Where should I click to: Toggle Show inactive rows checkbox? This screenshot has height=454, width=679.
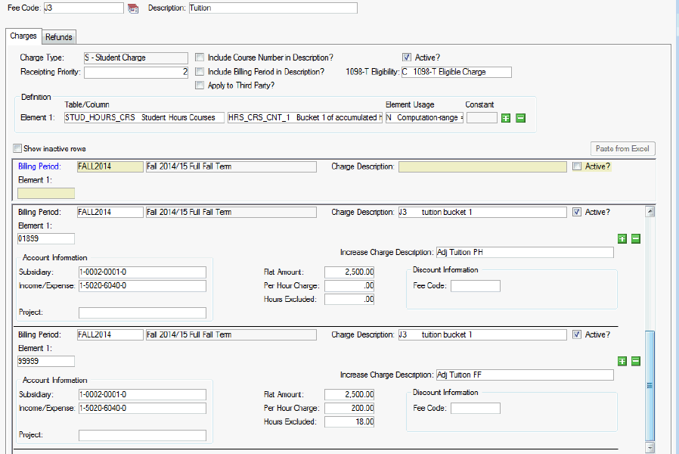click(x=17, y=148)
